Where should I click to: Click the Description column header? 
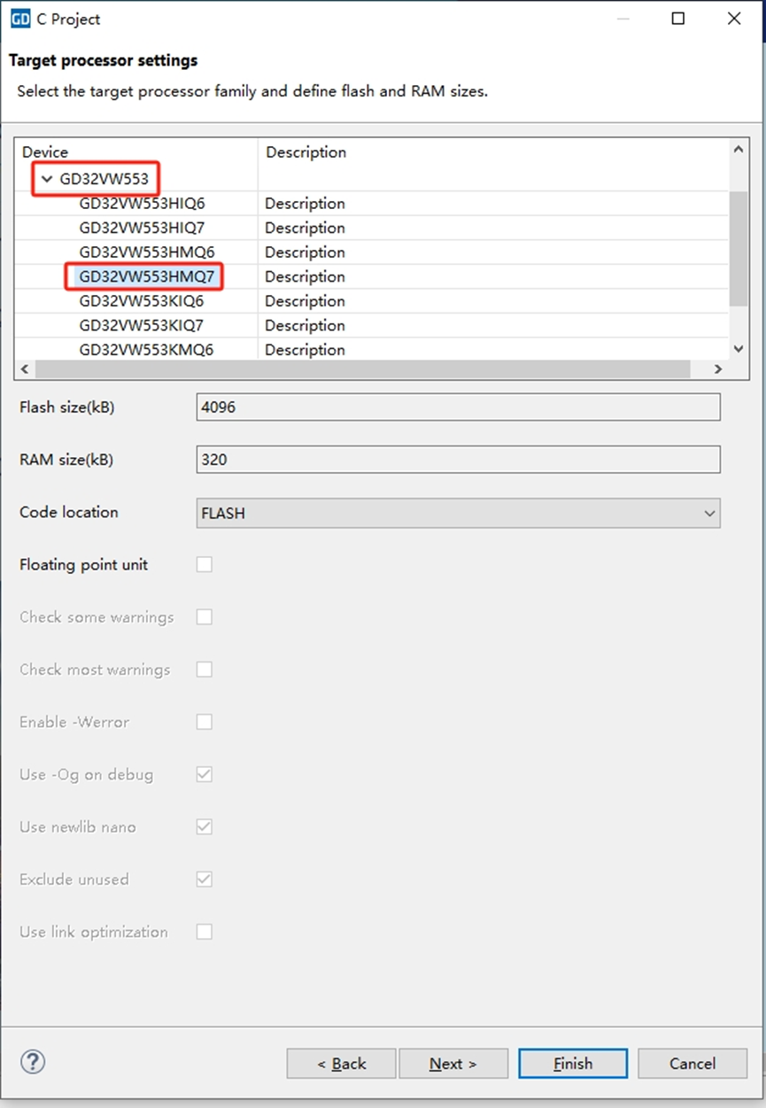point(306,152)
